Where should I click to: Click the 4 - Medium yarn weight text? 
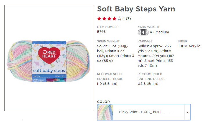point(159,32)
